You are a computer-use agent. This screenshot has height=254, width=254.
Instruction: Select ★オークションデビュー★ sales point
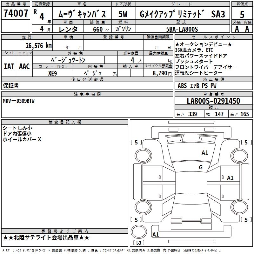(x=204, y=44)
